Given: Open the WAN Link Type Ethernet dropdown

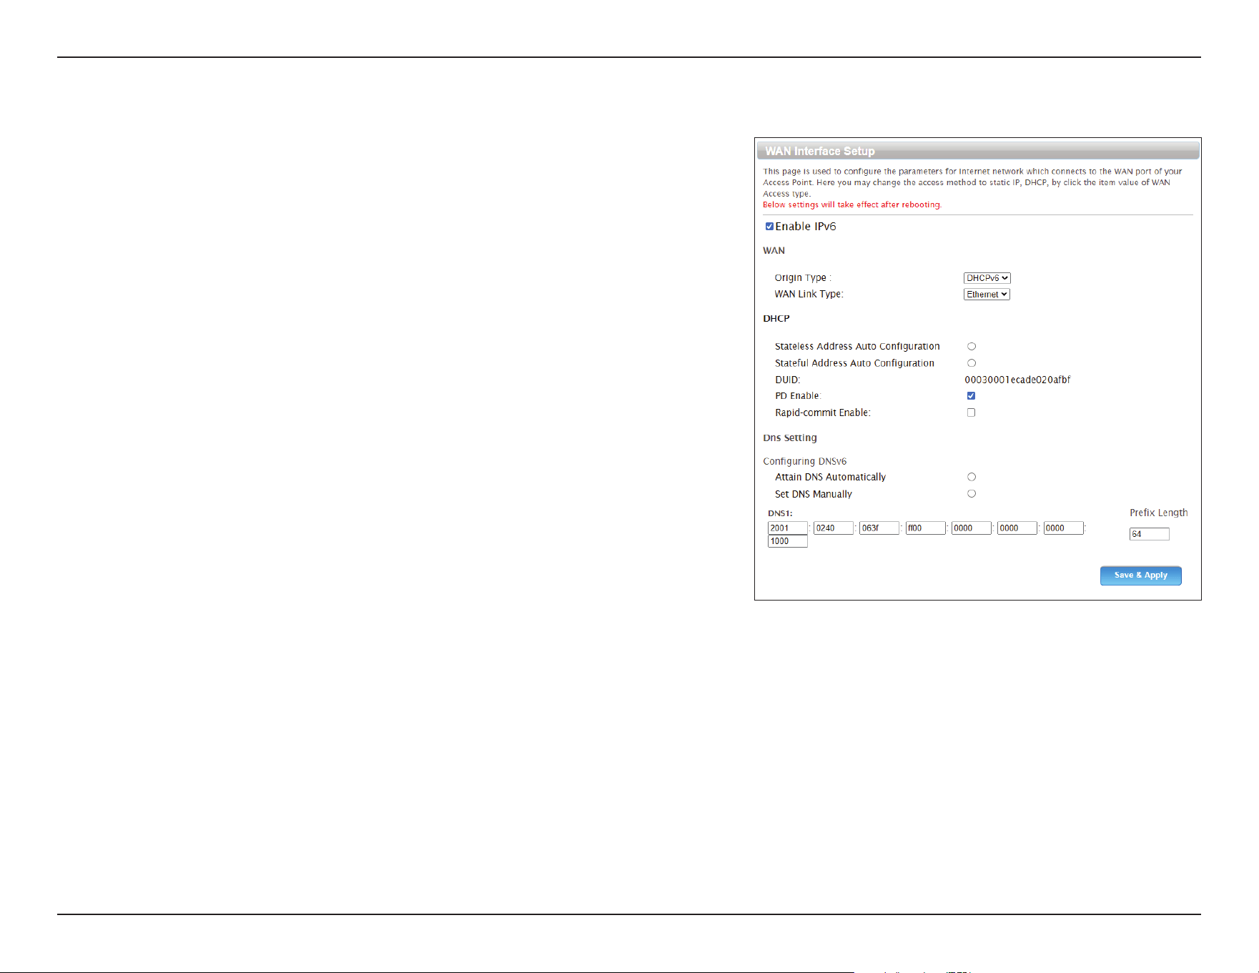Looking at the screenshot, I should [987, 295].
